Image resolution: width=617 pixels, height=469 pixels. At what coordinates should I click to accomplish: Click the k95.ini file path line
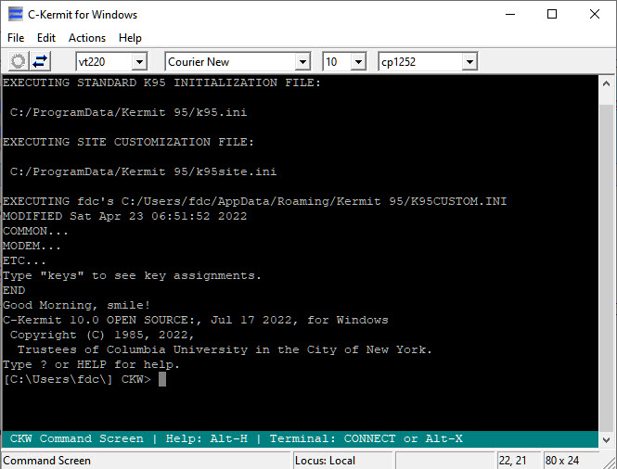tap(128, 112)
